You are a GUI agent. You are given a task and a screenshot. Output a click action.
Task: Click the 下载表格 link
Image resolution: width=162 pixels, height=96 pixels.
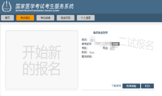[x=116, y=86]
